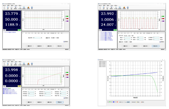Click the bar chart icon in top-right window toolbar

tap(124, 7)
